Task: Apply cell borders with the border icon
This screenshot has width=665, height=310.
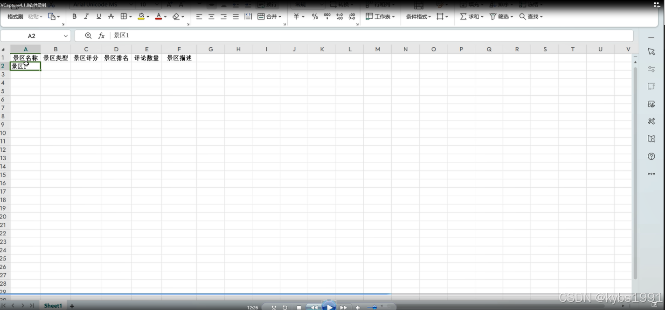Action: 124,16
